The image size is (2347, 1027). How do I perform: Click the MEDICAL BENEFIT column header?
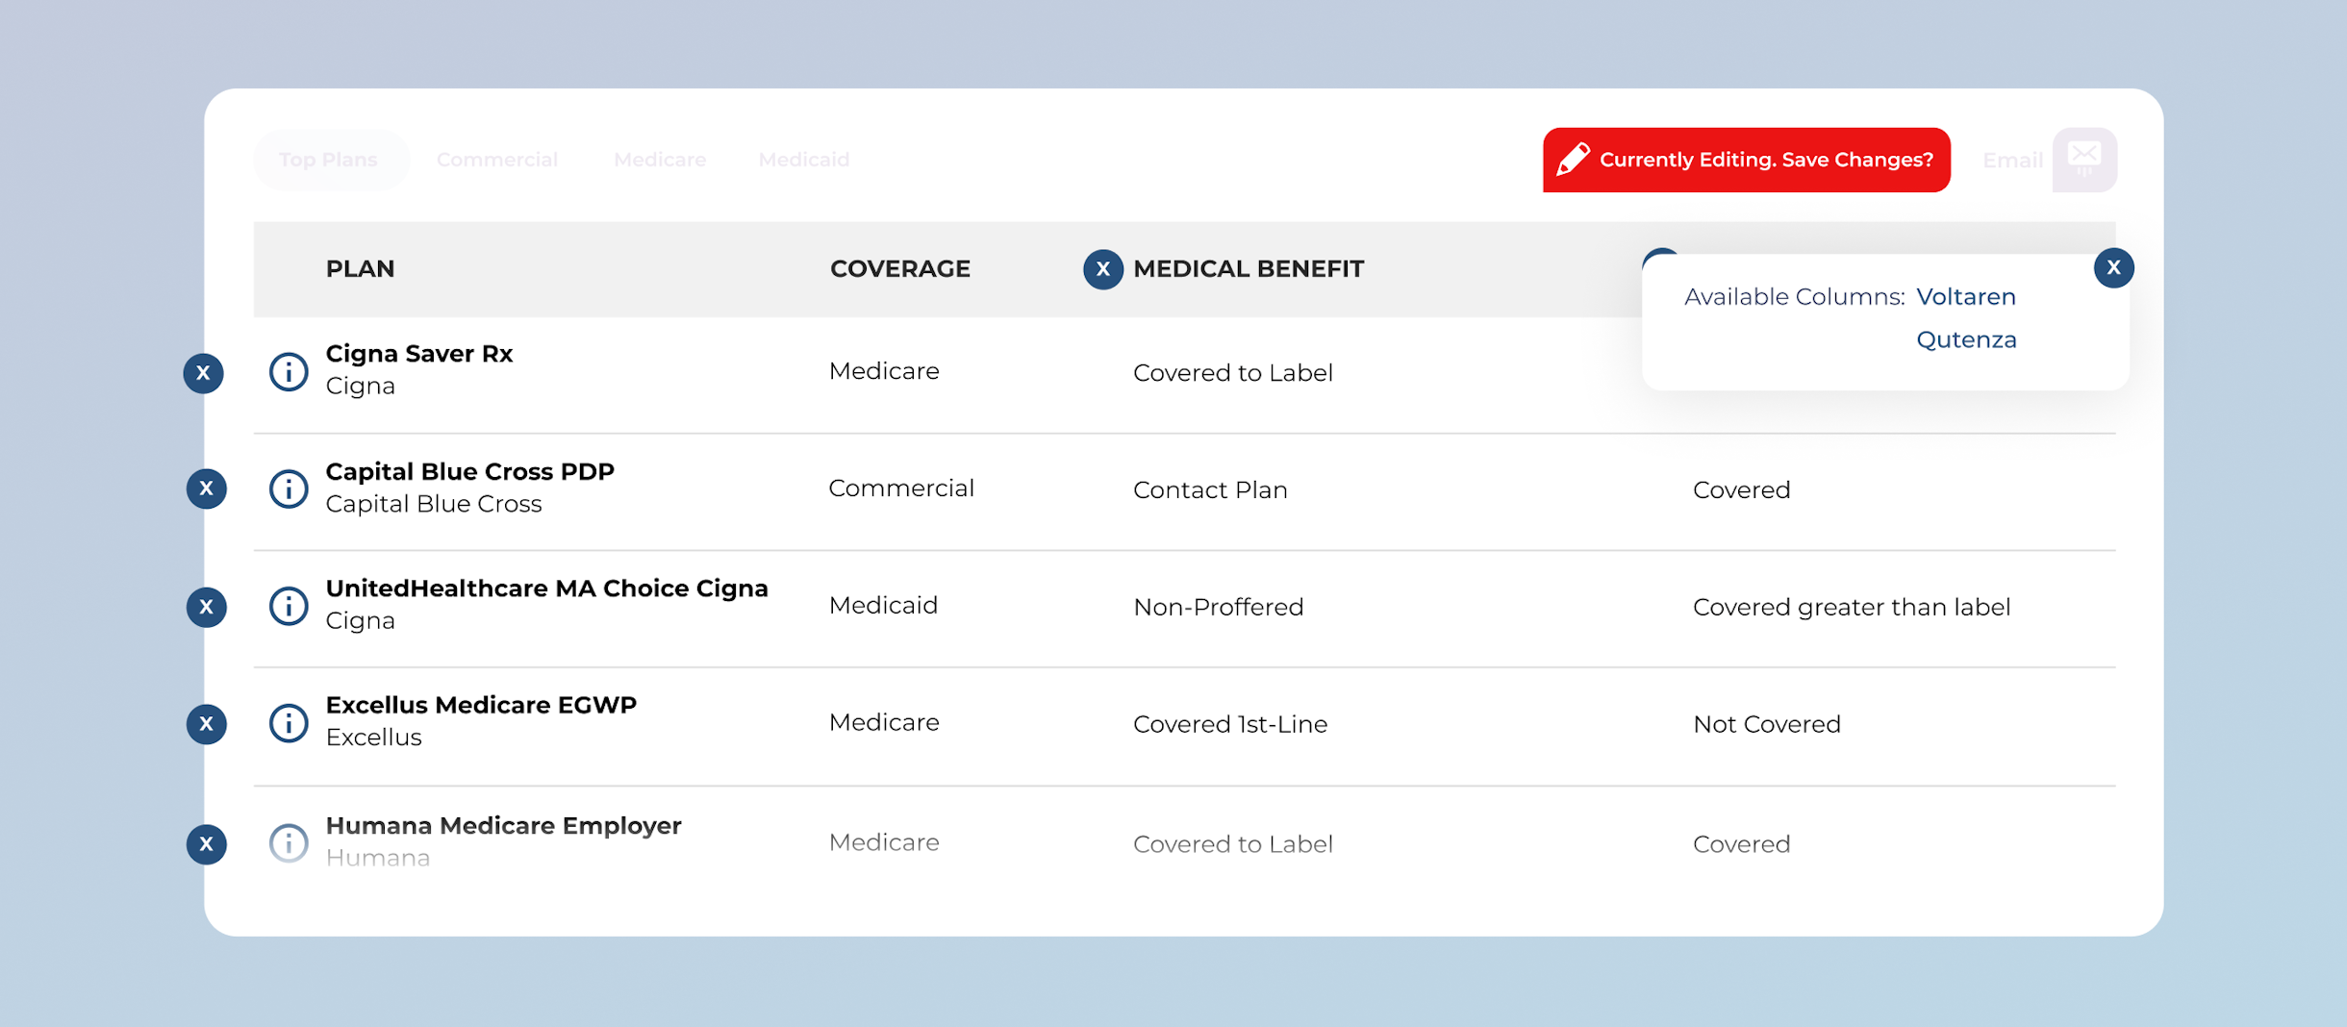pos(1249,269)
